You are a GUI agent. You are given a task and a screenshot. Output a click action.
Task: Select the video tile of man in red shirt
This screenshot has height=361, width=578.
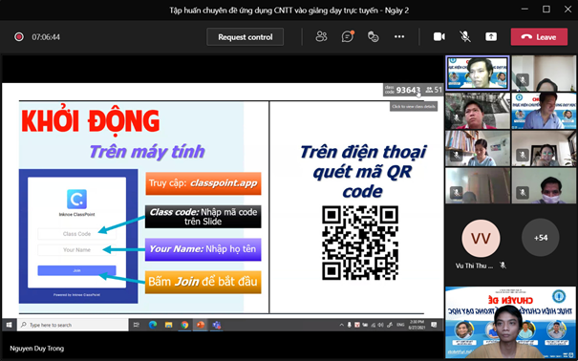(478, 111)
